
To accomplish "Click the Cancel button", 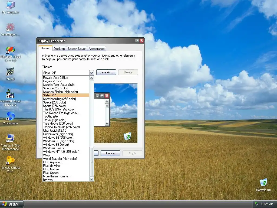I will point(110,153).
